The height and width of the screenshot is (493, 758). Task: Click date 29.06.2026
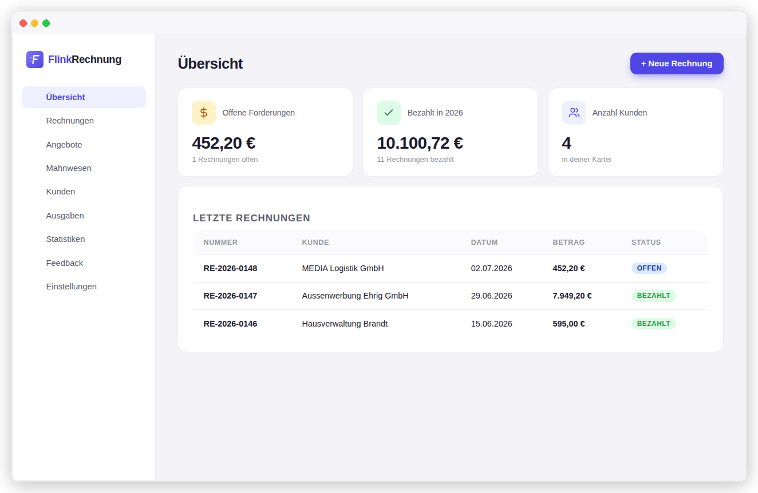click(x=491, y=296)
